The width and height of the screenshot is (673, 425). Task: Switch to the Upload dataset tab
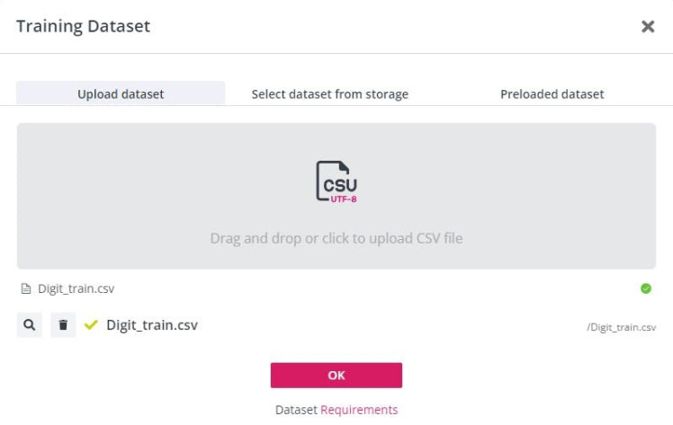pyautogui.click(x=121, y=93)
